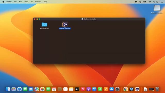Click the minimized dark window in Dock
The image size is (165, 93).
pyautogui.click(x=151, y=89)
